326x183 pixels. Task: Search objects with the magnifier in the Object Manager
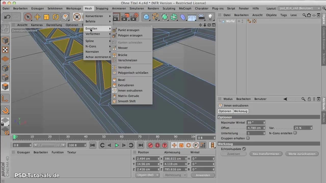(304, 15)
